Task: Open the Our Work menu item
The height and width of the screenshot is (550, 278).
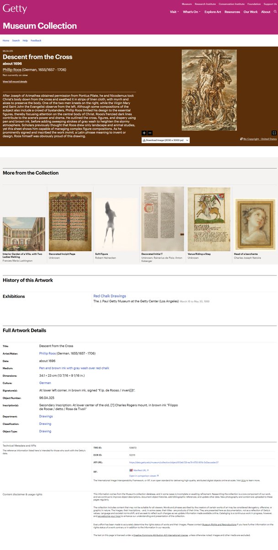Action: 251,12
